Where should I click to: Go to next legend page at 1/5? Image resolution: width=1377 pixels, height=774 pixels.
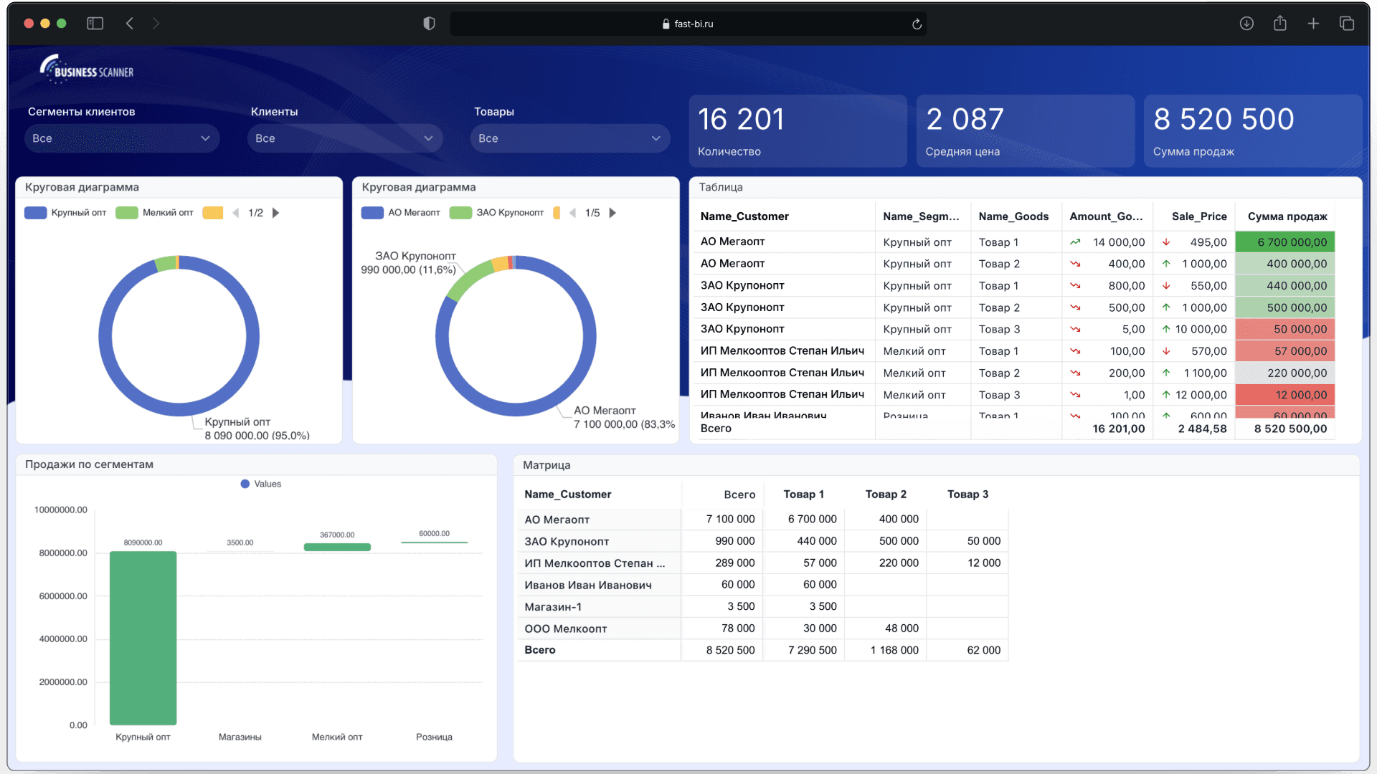[x=612, y=213]
